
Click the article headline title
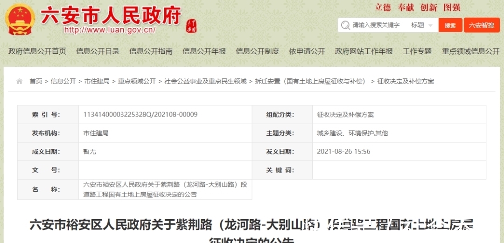pos(252,231)
